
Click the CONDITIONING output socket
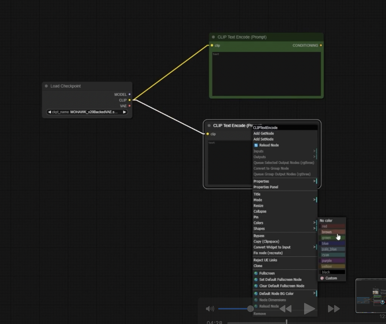tap(321, 45)
